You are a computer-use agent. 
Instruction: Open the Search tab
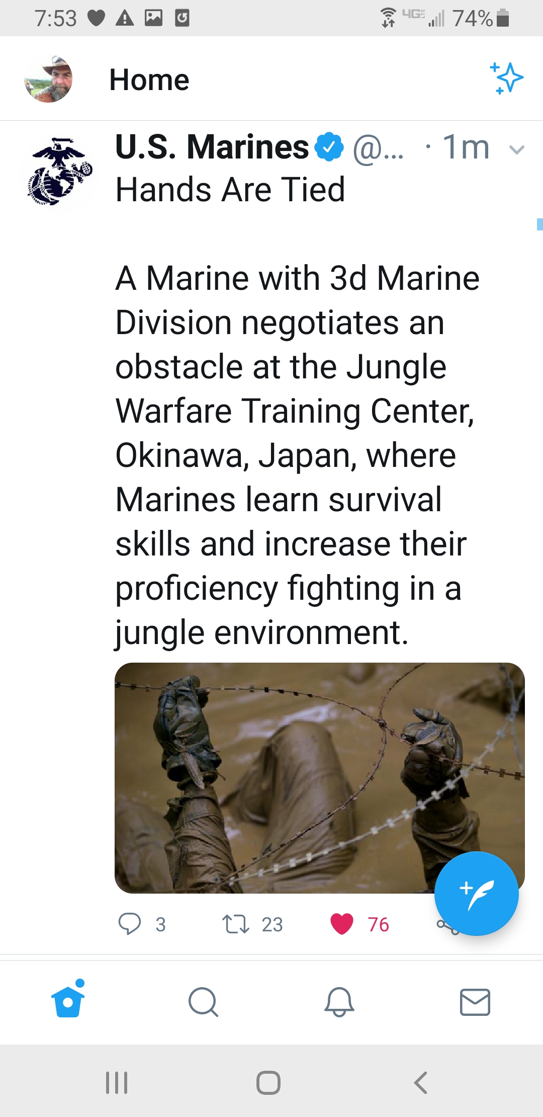tap(204, 1002)
